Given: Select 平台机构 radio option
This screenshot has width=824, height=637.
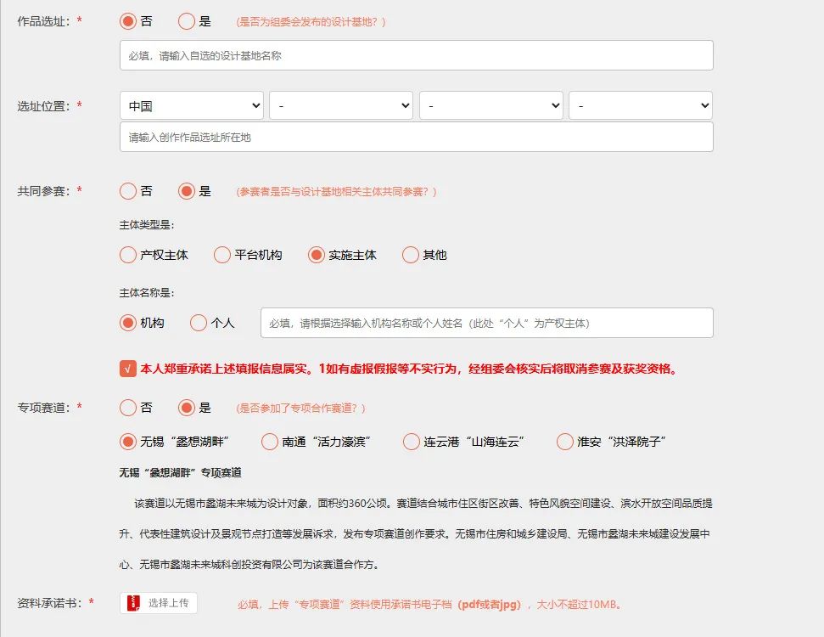Looking at the screenshot, I should [221, 255].
